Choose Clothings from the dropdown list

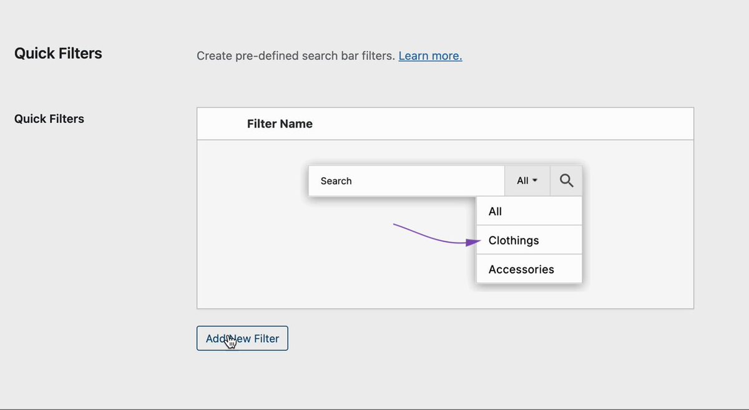tap(529, 240)
